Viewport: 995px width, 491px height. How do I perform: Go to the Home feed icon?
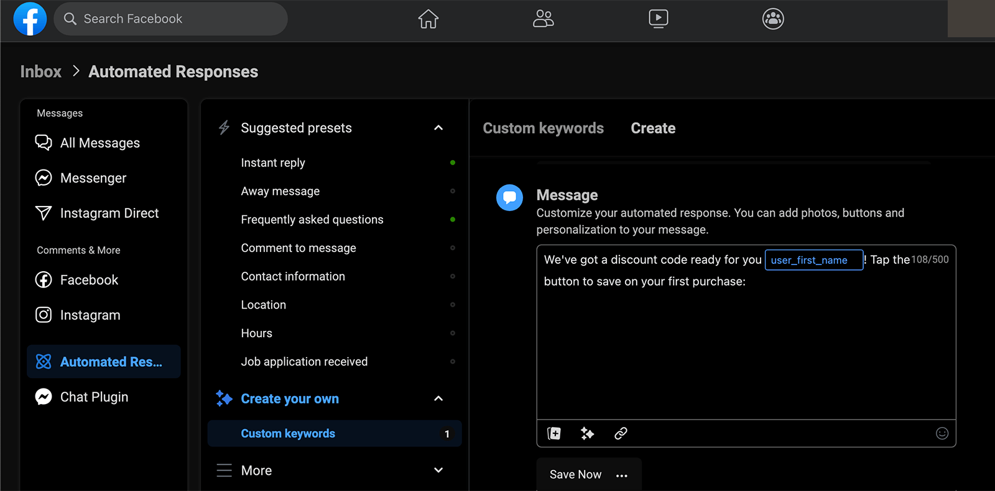click(428, 19)
